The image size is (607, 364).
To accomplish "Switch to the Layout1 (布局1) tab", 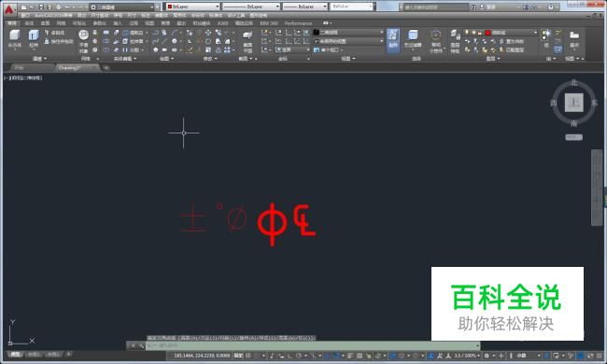I will point(34,354).
